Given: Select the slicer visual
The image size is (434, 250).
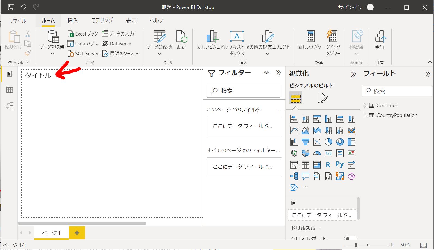Looking at the screenshot, I should (294, 165).
